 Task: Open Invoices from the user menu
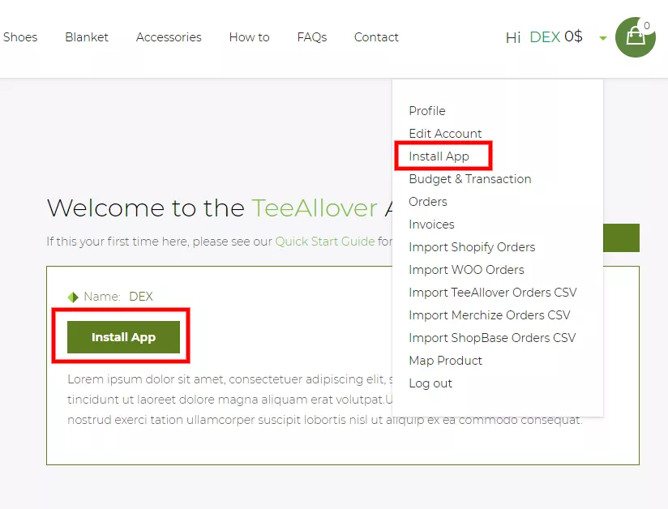[431, 225]
